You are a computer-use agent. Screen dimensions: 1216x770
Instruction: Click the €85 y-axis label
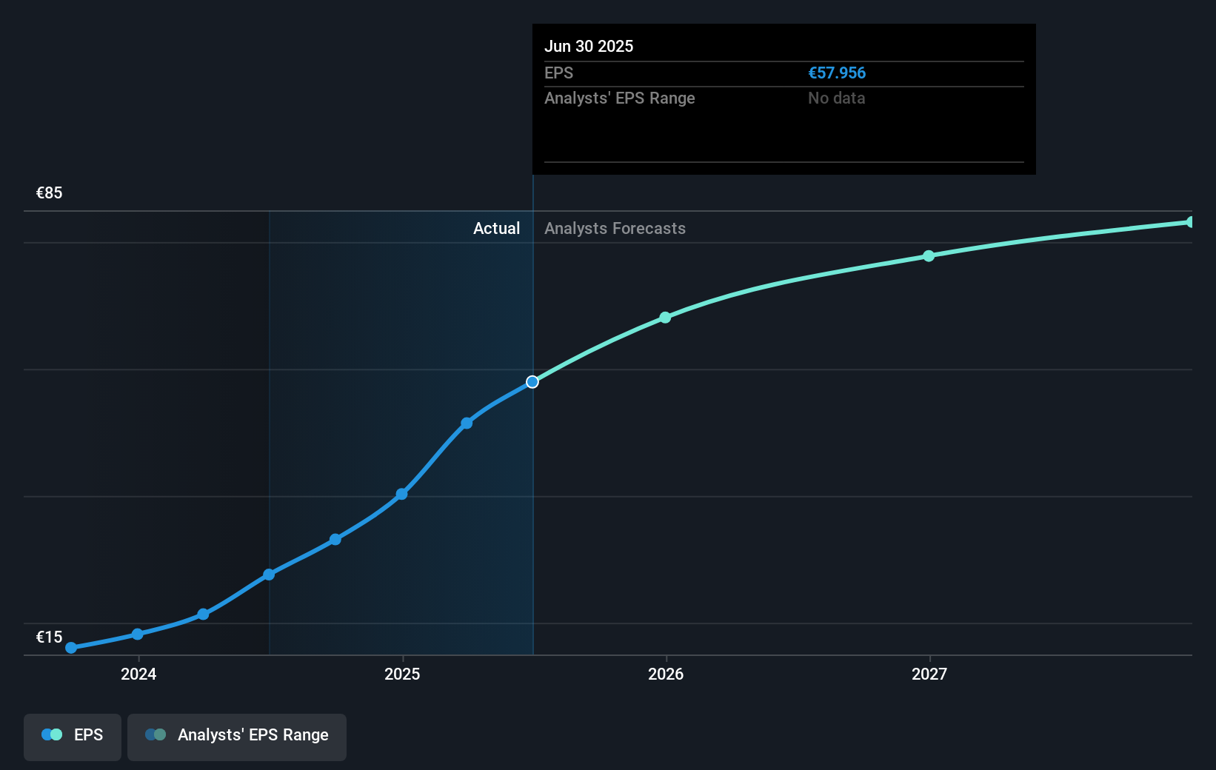coord(50,193)
